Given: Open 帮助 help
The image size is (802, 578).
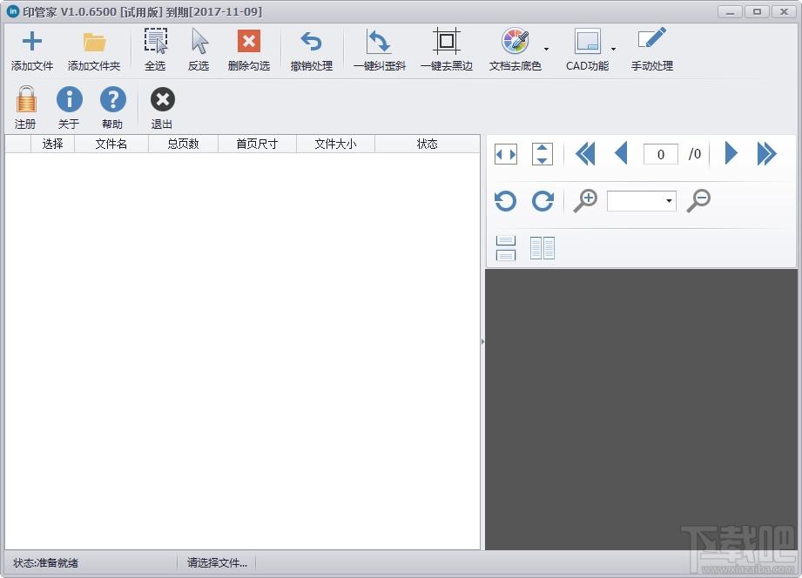Looking at the screenshot, I should point(112,107).
